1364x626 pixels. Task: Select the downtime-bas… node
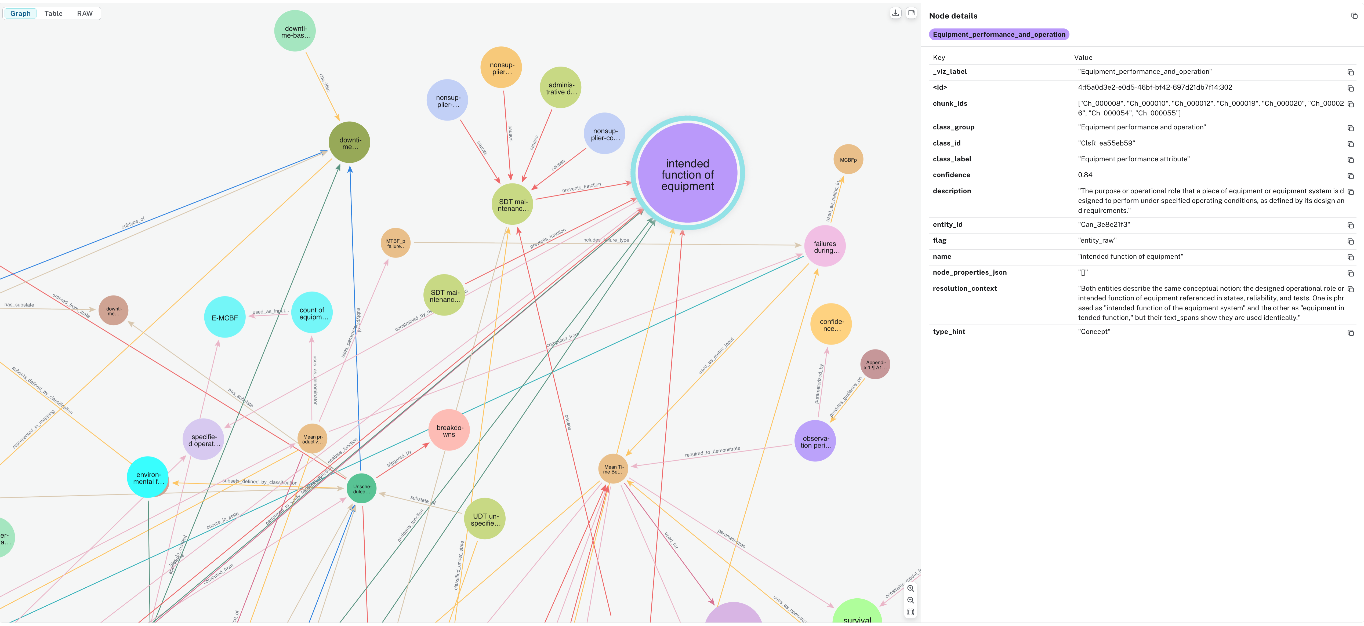pyautogui.click(x=295, y=31)
